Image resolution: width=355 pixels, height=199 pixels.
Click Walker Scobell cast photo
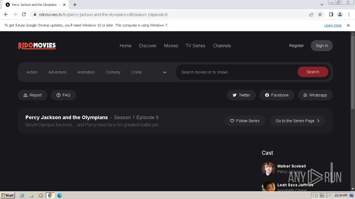[268, 169]
